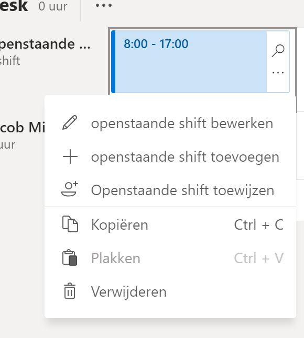Click the plus icon to add open shift
The width and height of the screenshot is (304, 338).
[x=70, y=156]
